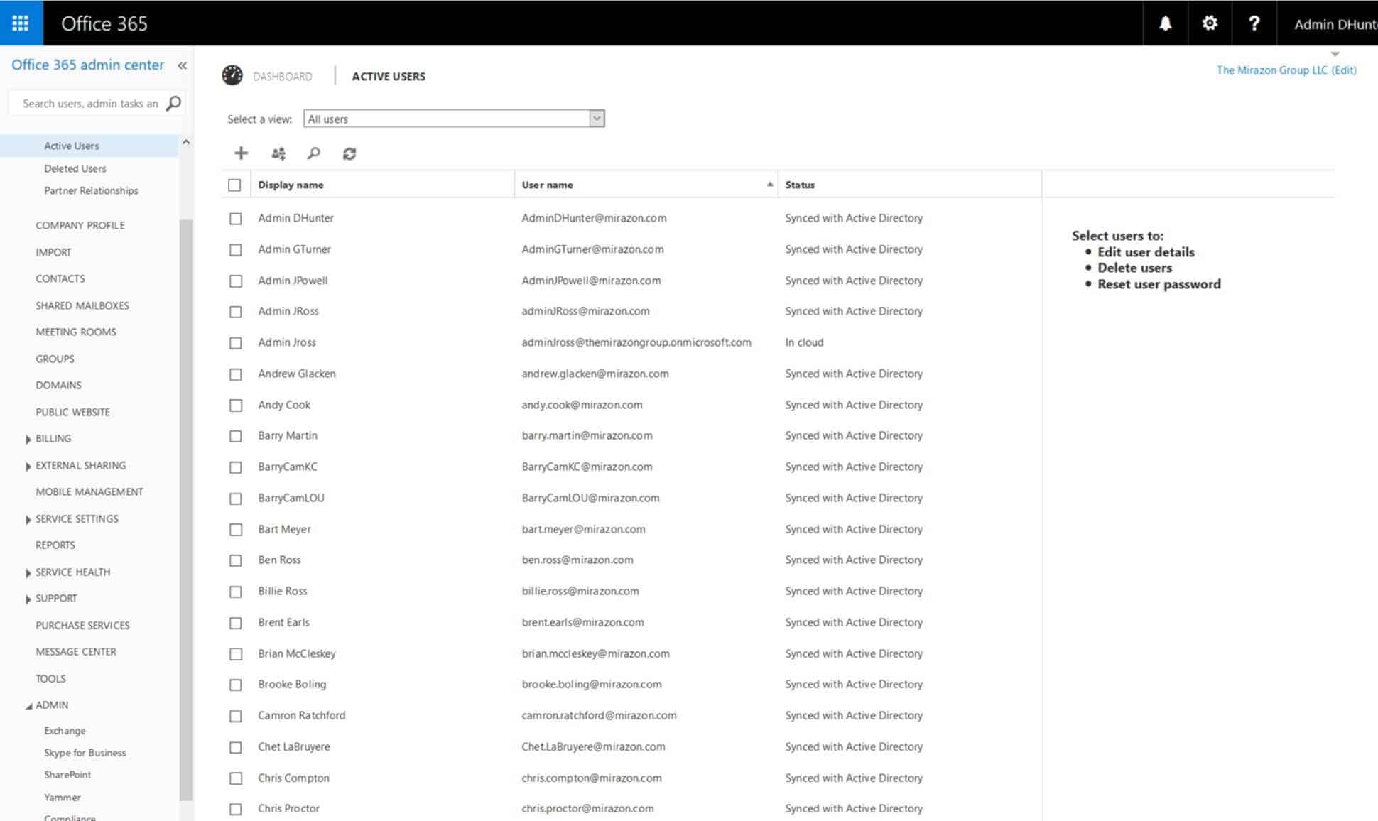This screenshot has height=821, width=1378.
Task: Collapse the ADMIN section
Action: pos(52,705)
